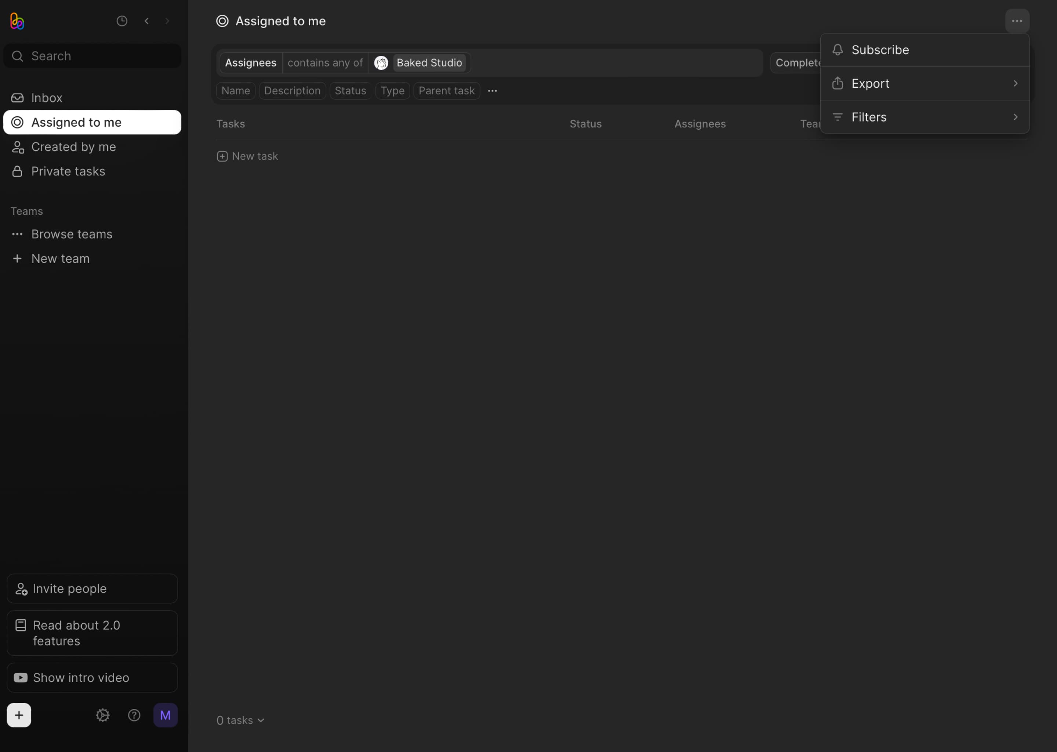Go forward with the right arrow
The height and width of the screenshot is (752, 1057).
click(x=167, y=21)
